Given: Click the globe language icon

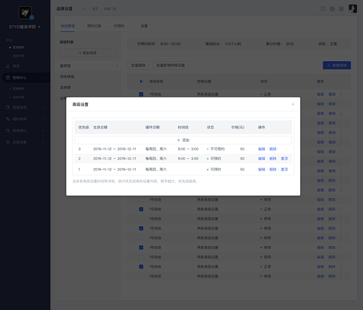Looking at the screenshot, I should point(332,9).
